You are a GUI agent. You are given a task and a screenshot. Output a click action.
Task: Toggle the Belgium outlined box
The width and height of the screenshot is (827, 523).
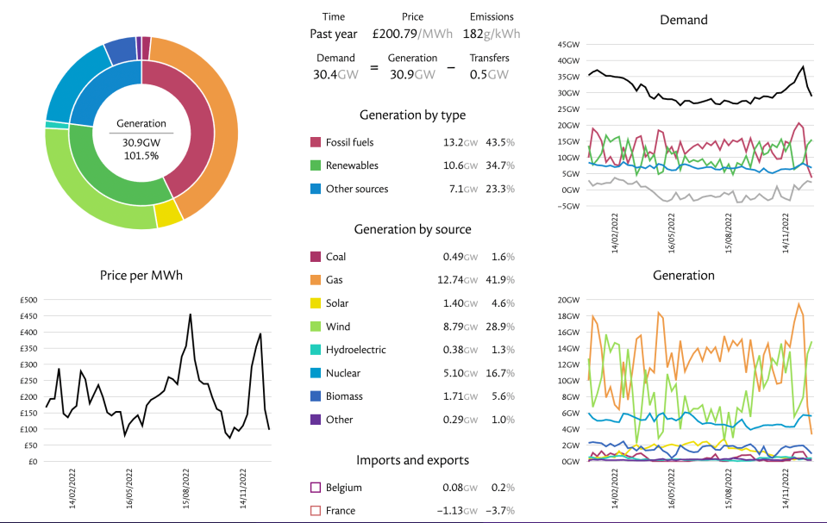[x=315, y=488]
